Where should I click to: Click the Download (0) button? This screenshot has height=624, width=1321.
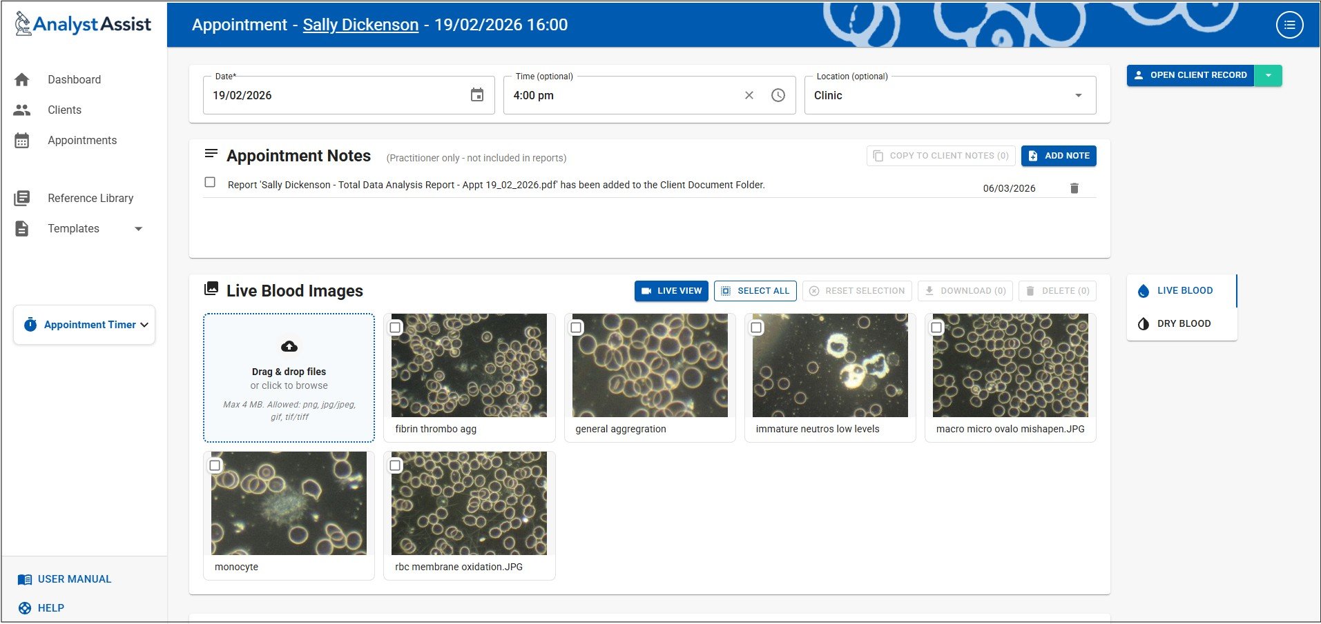[965, 291]
